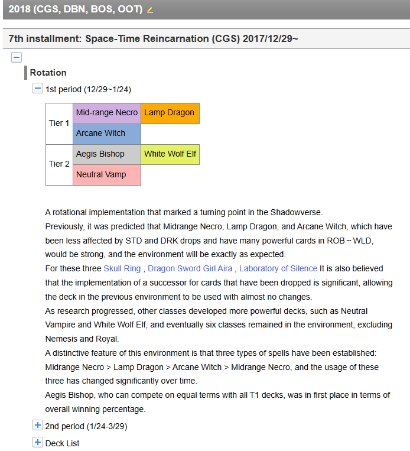Click the 1st period (12/29~1/24) label

(x=88, y=89)
